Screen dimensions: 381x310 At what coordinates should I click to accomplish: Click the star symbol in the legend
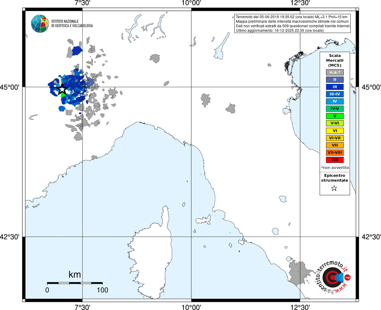click(334, 188)
